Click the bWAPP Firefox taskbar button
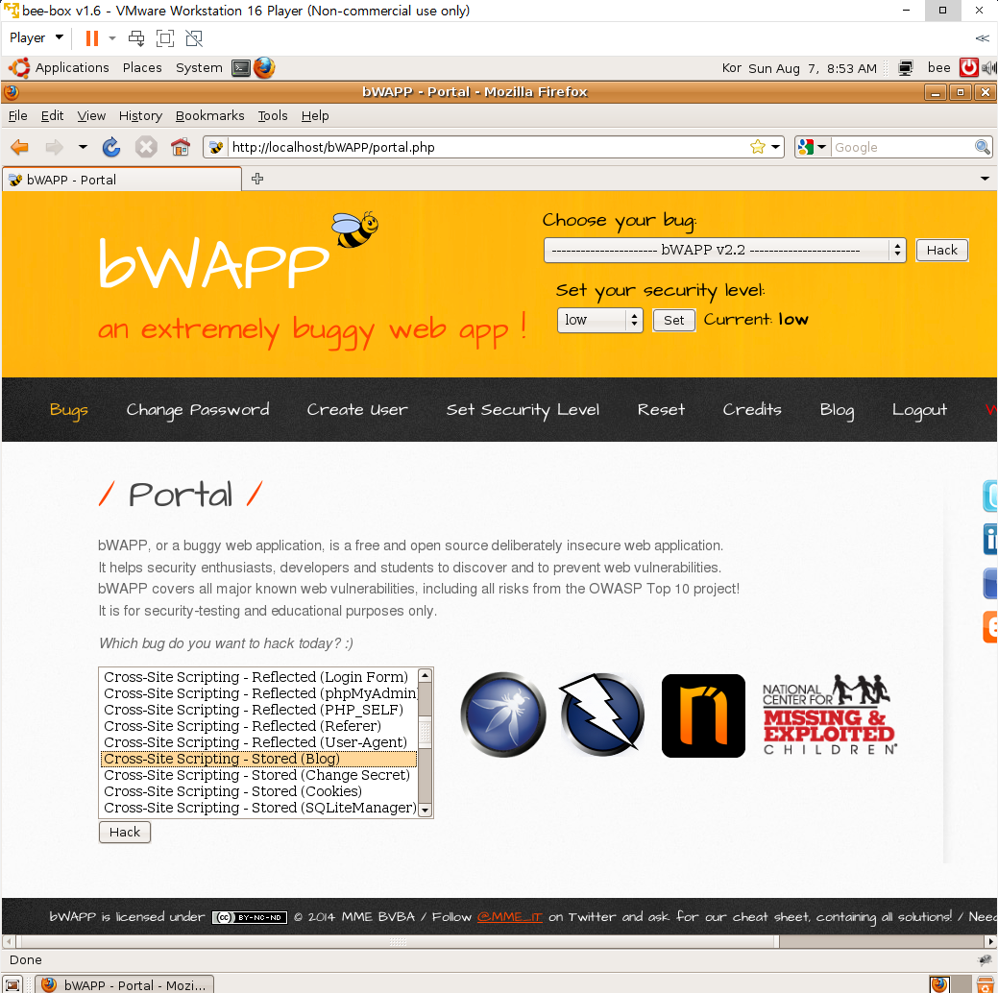The width and height of the screenshot is (998, 993). click(124, 984)
